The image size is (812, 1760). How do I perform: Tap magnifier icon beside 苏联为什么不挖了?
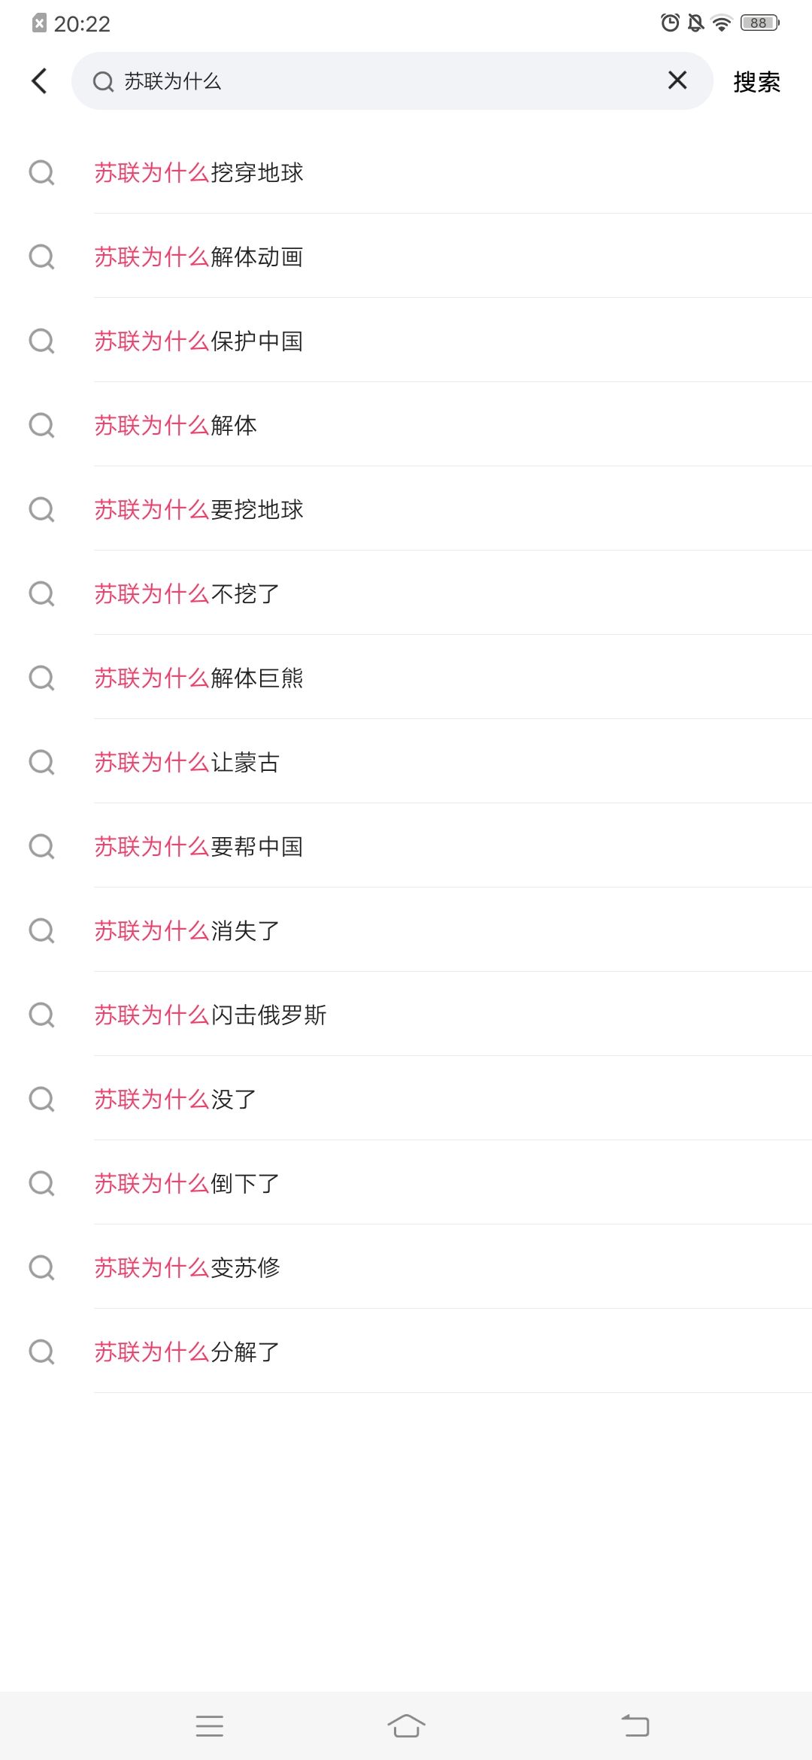coord(41,594)
